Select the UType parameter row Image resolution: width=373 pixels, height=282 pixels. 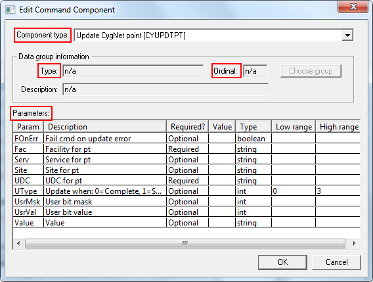186,191
